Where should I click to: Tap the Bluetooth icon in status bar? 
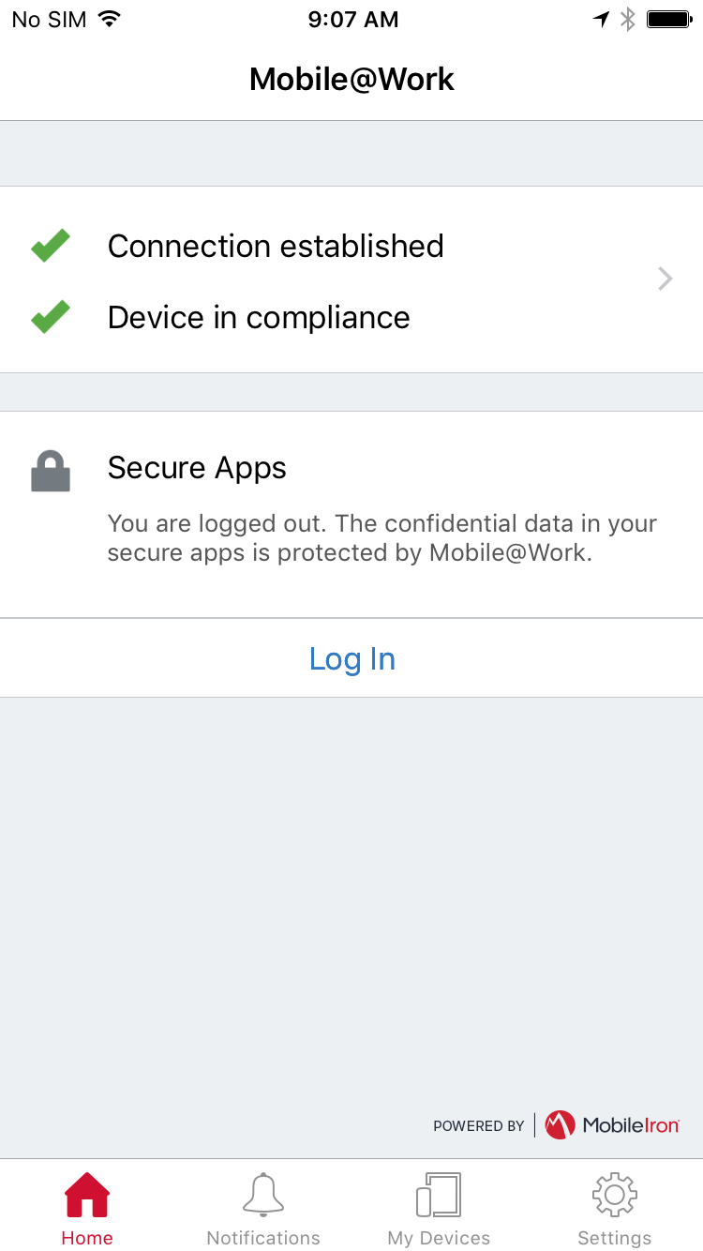(x=629, y=20)
